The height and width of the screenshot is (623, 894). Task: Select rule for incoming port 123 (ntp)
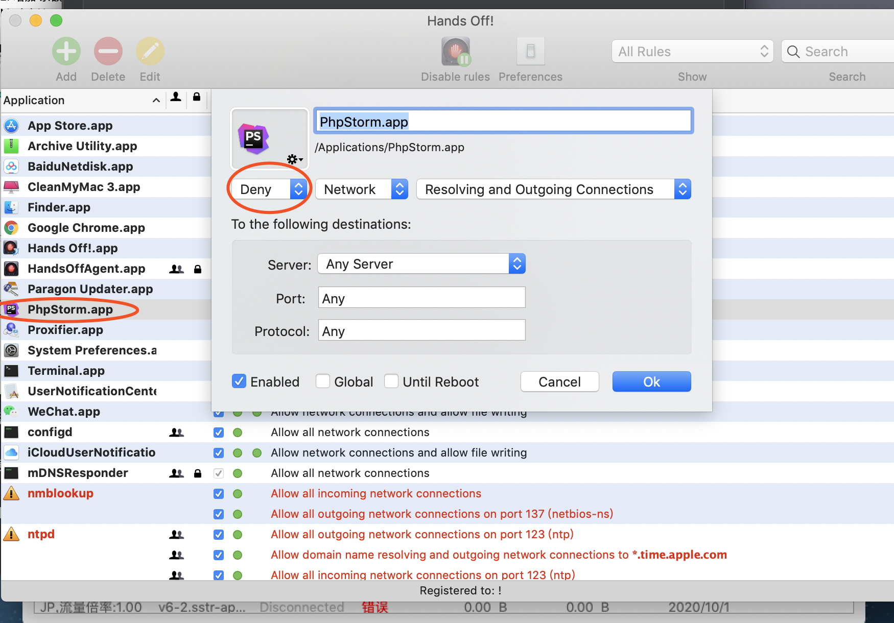tap(423, 575)
